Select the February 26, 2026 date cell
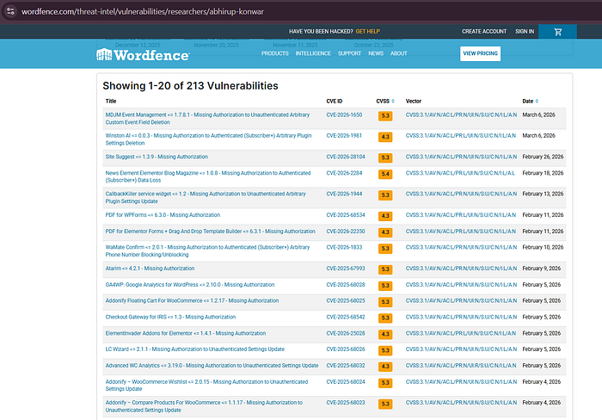This screenshot has height=420, width=602. coord(543,157)
